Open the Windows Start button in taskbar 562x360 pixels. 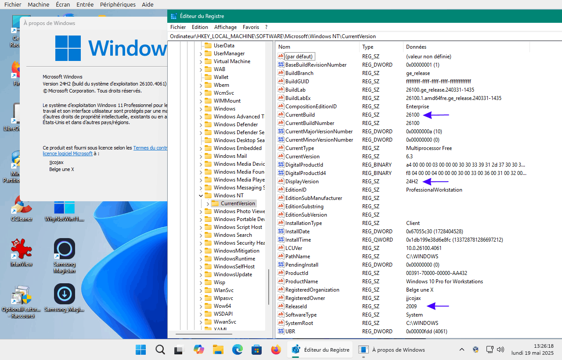(x=140, y=349)
